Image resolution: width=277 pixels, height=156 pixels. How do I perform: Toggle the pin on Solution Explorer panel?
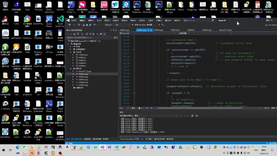point(114,30)
